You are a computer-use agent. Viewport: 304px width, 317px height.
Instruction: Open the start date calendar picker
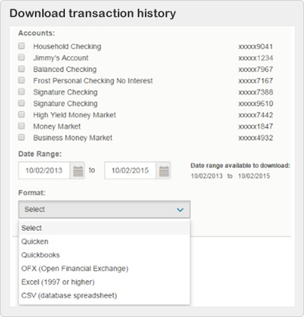click(x=78, y=170)
